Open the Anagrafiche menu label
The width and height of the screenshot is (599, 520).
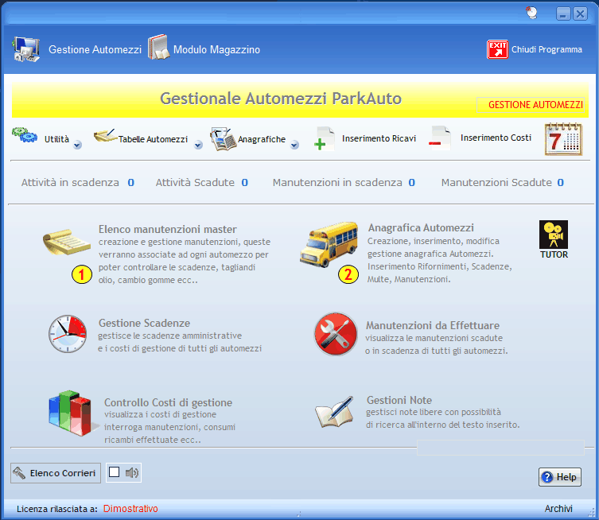262,139
